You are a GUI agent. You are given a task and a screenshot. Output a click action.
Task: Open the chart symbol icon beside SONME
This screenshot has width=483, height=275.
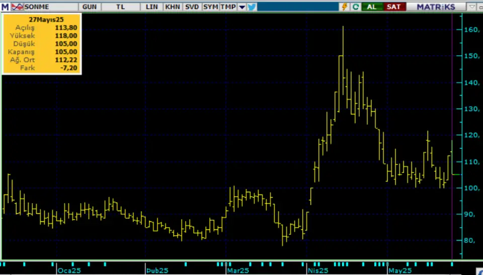pos(17,7)
